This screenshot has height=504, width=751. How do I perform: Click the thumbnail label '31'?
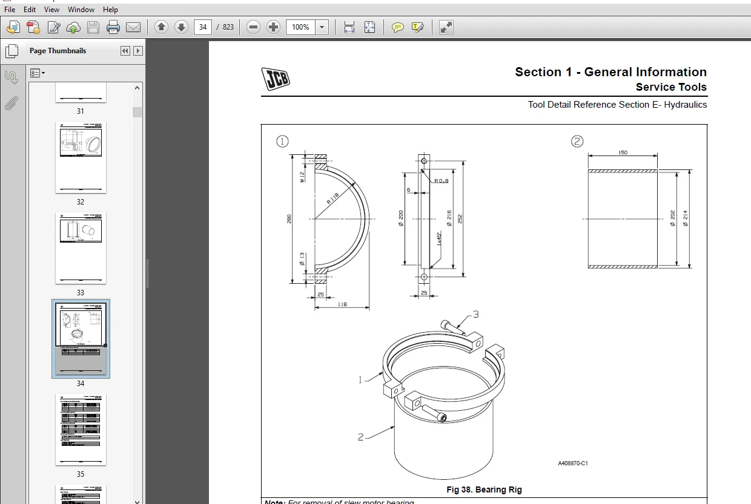81,111
